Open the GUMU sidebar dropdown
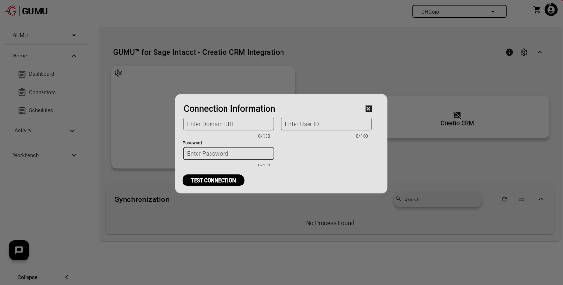The image size is (563, 285). (45, 35)
